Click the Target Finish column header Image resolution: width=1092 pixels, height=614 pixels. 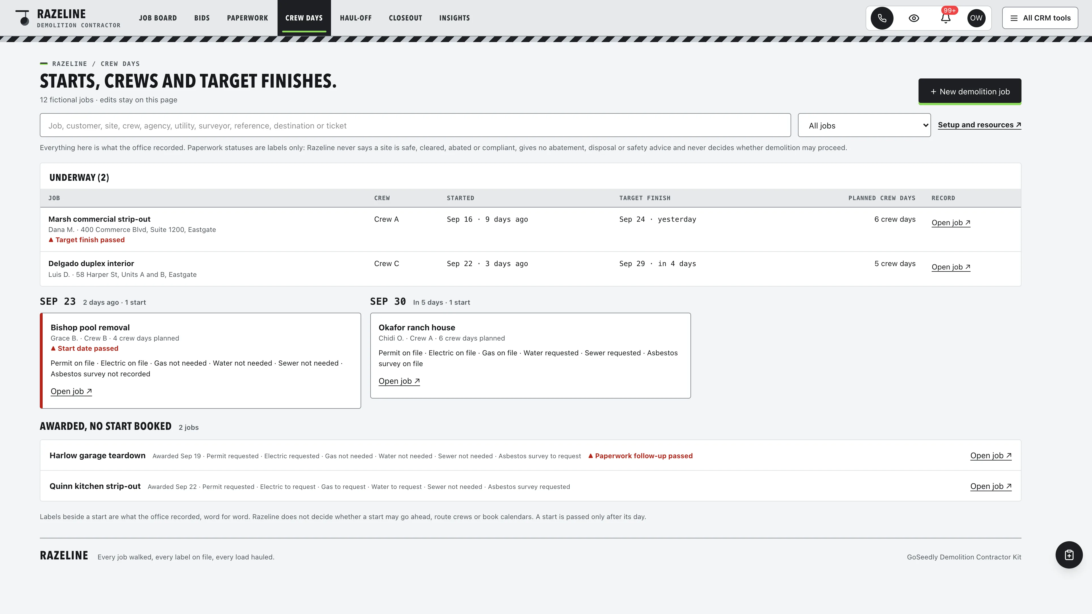pyautogui.click(x=645, y=198)
